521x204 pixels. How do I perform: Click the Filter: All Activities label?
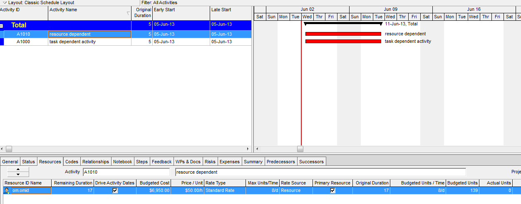159,2
